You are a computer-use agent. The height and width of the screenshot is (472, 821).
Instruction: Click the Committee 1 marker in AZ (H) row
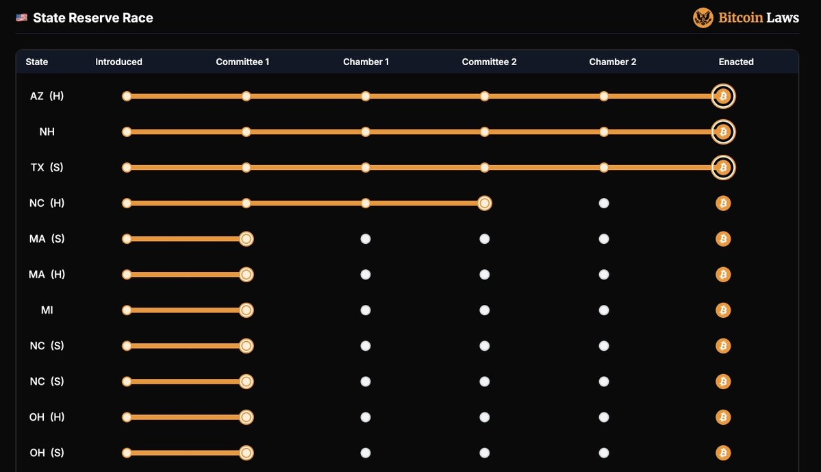coord(246,97)
